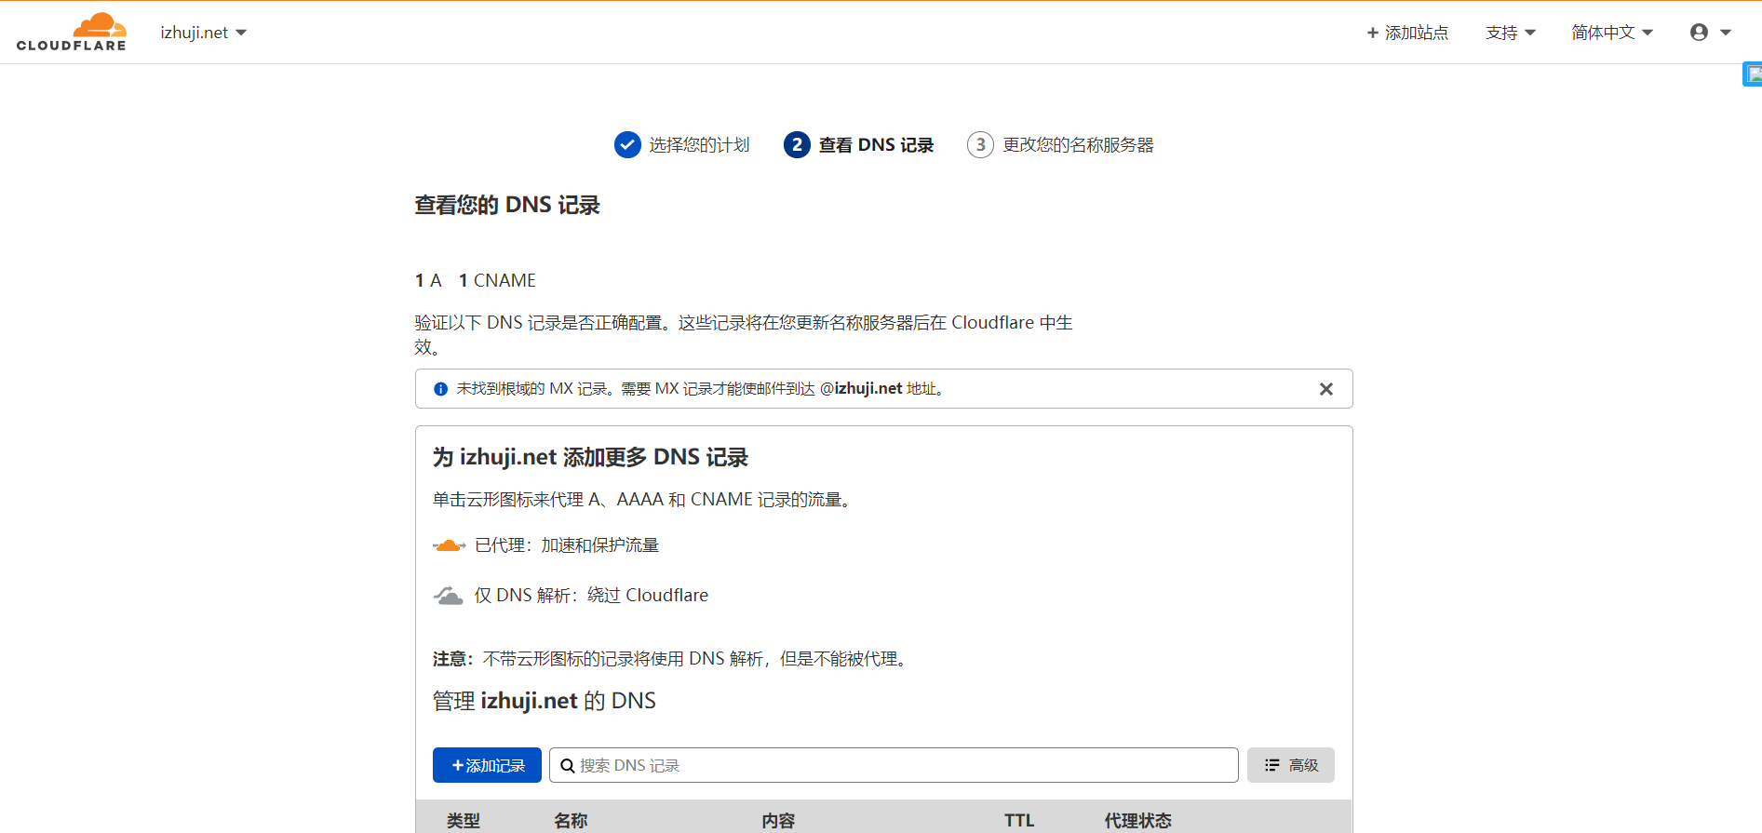Click the blue info icon in MX notice
The width and height of the screenshot is (1762, 833).
[x=440, y=389]
